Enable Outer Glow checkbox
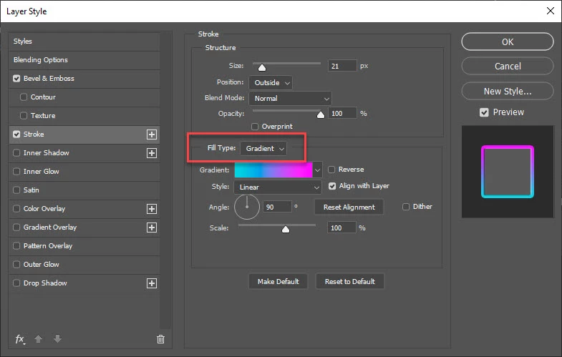 click(16, 265)
